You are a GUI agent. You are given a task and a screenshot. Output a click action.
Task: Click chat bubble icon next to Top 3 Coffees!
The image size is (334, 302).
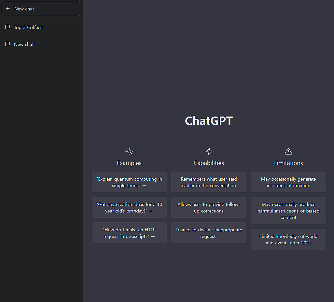pyautogui.click(x=7, y=27)
